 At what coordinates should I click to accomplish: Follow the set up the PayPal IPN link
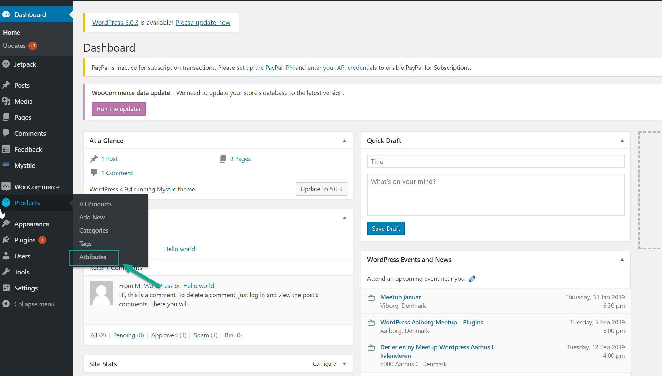[x=265, y=68]
